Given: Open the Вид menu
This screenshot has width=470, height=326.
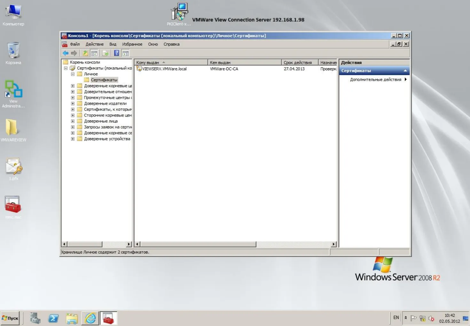Looking at the screenshot, I should coord(113,44).
